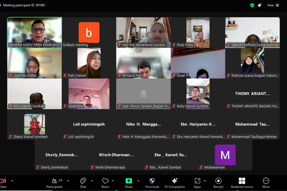Click the React heart icon
This screenshot has height=191, width=287.
point(105,183)
